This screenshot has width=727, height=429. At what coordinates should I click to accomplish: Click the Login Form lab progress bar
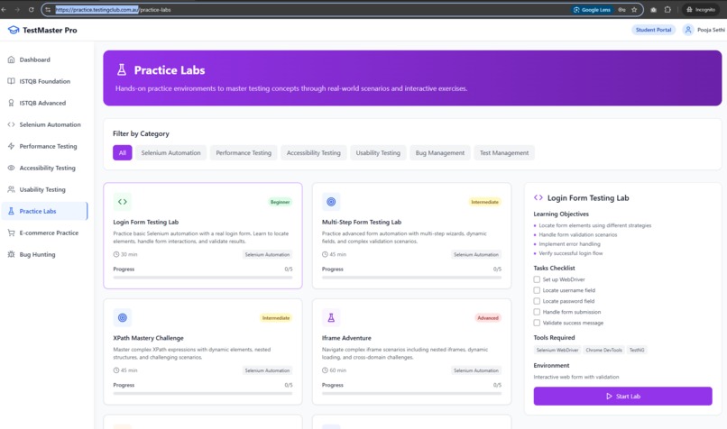203,278
